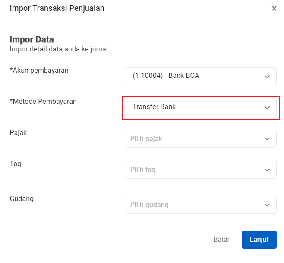
Task: Click the Impor Data heading
Action: 32,40
